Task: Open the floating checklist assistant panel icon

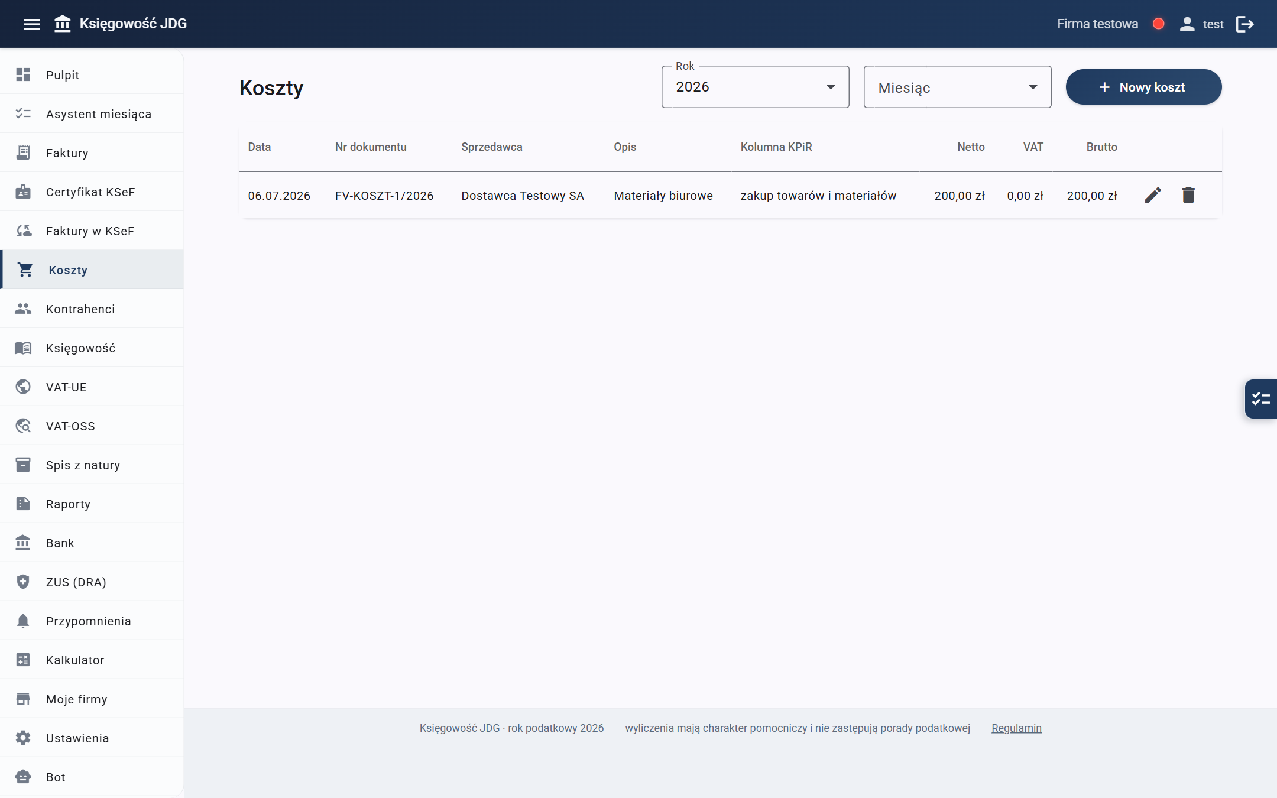Action: click(x=1261, y=399)
